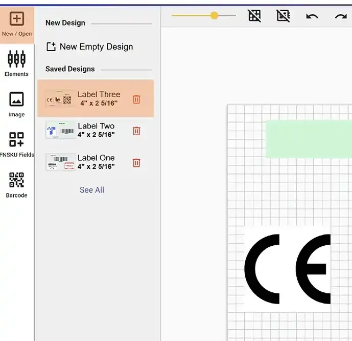
Task: Open the FNSKU Fields panel
Action: (x=17, y=144)
